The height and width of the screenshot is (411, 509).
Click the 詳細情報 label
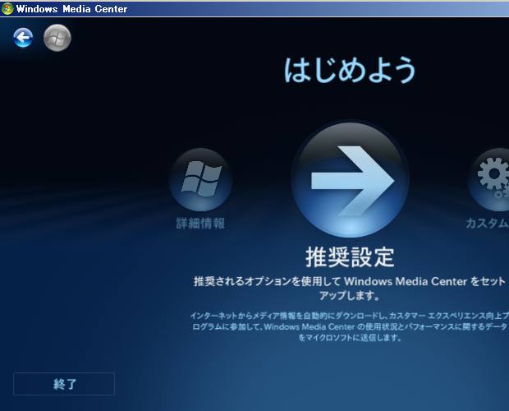point(200,224)
